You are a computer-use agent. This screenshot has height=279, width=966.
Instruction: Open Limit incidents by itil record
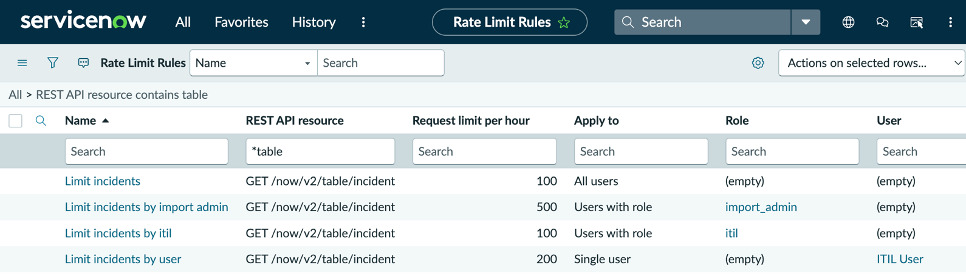[x=118, y=234]
